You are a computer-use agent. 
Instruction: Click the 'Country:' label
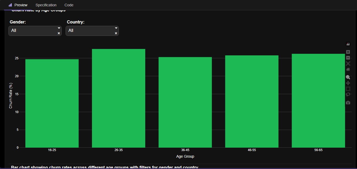pos(76,22)
